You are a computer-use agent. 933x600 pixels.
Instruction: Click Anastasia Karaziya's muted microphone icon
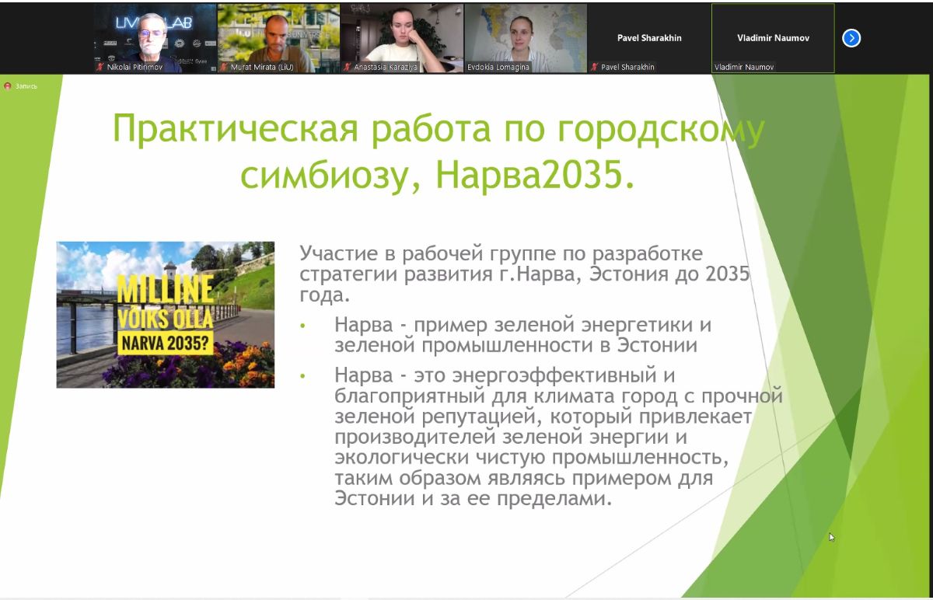point(348,68)
